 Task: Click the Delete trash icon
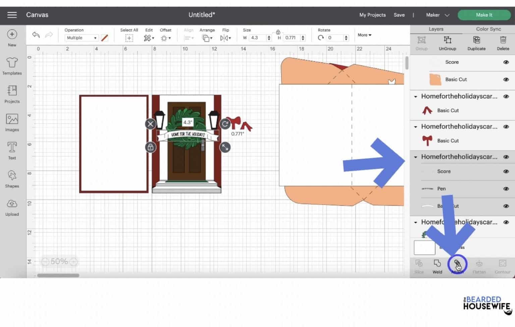(503, 43)
